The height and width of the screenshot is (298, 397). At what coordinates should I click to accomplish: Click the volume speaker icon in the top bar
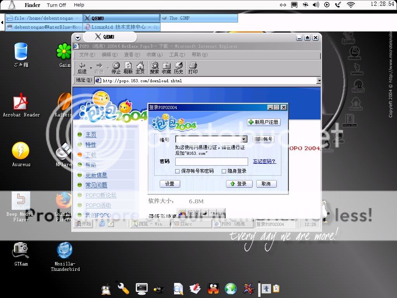(x=316, y=5)
